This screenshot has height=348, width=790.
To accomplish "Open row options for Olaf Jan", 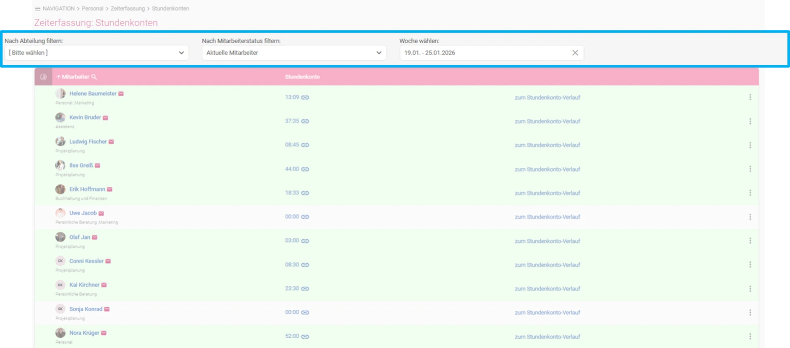I will (x=750, y=241).
